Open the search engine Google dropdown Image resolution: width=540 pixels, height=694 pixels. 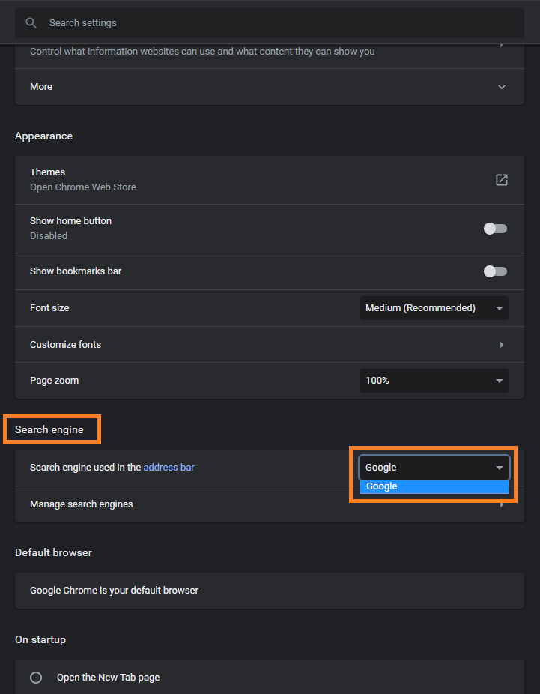(434, 468)
